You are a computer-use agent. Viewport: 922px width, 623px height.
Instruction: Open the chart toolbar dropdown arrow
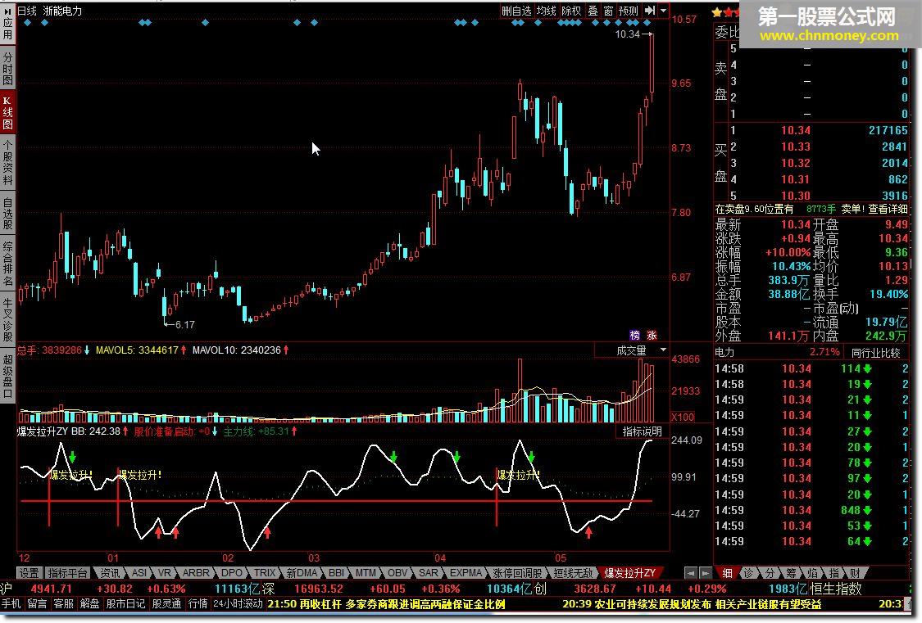(663, 11)
